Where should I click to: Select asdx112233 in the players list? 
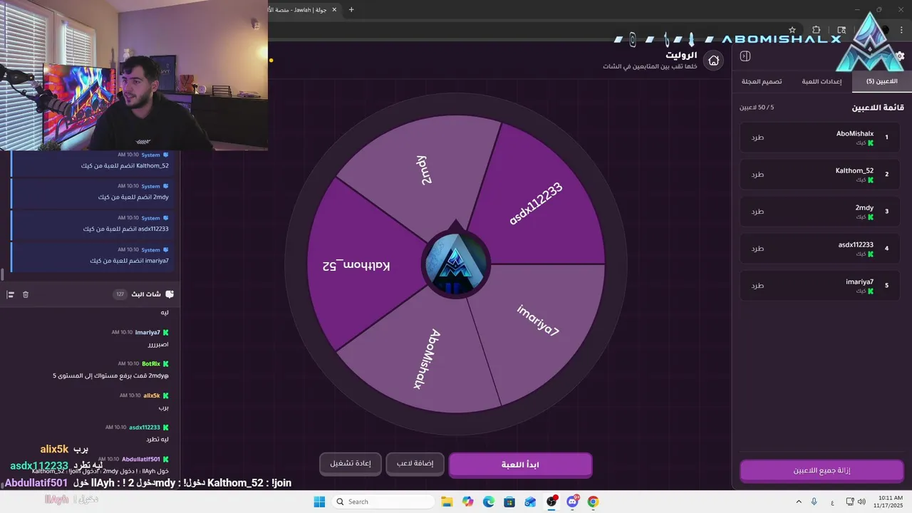819,248
